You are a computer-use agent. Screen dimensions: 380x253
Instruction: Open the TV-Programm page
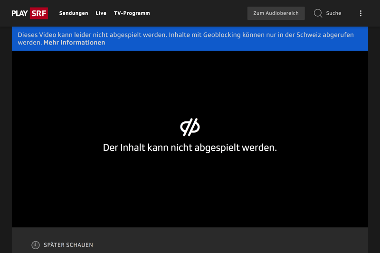click(x=132, y=13)
